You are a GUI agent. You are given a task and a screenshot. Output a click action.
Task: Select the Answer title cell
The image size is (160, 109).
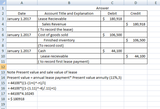[102, 8]
